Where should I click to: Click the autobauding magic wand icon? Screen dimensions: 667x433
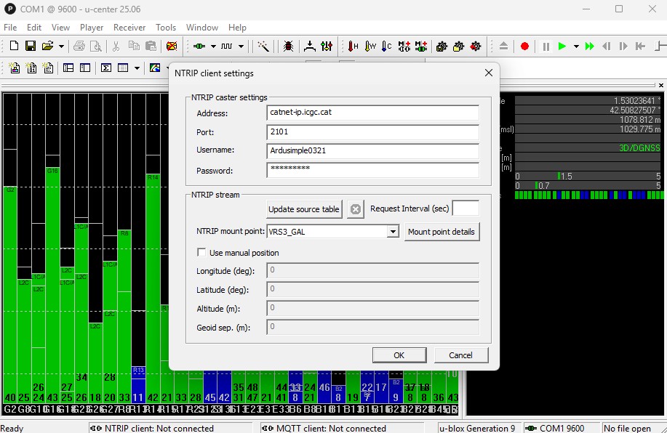[x=263, y=46]
